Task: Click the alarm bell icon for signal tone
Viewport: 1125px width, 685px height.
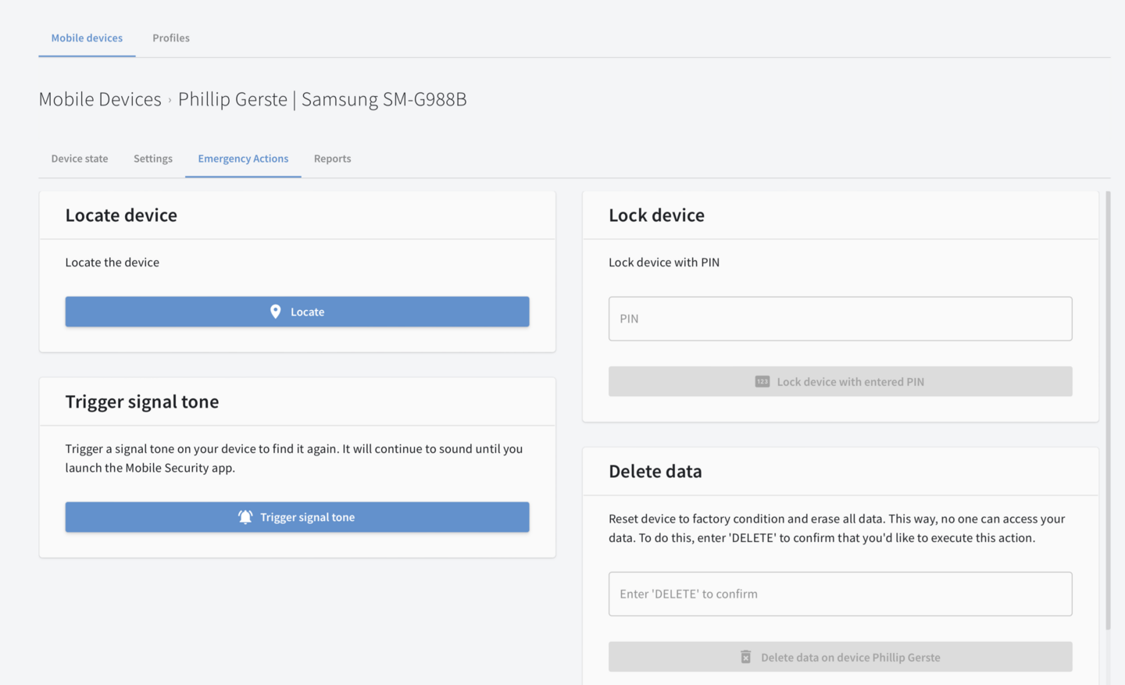Action: [x=245, y=517]
